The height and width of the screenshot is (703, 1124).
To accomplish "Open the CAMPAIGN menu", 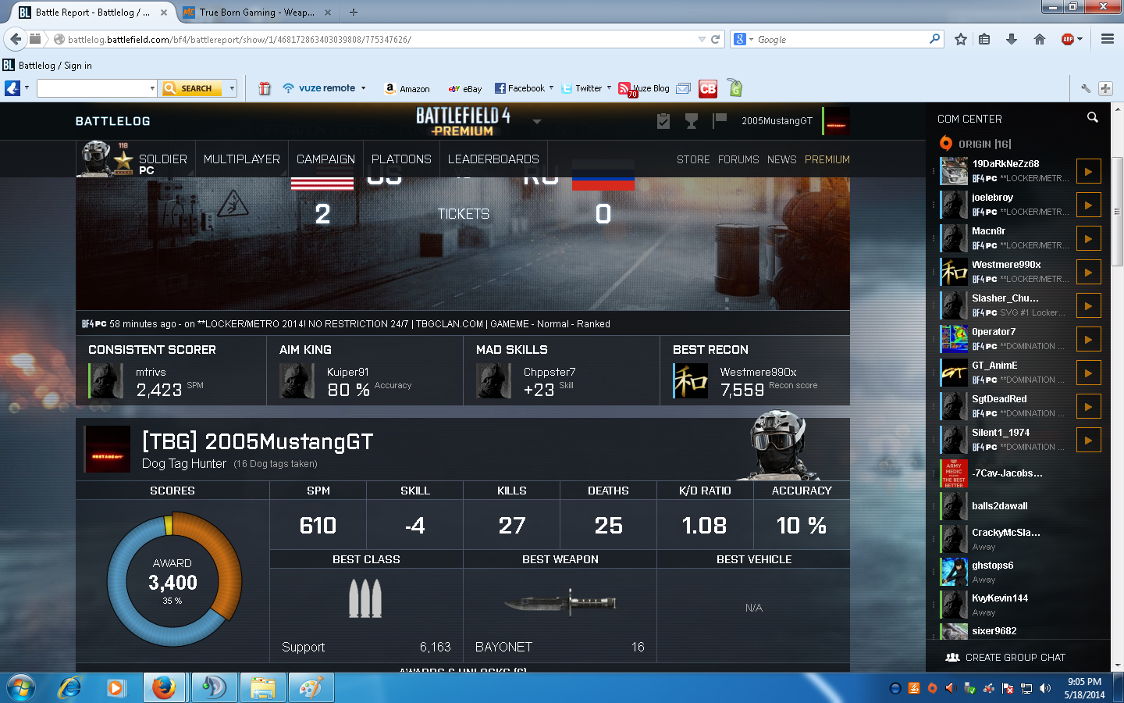I will coord(325,159).
